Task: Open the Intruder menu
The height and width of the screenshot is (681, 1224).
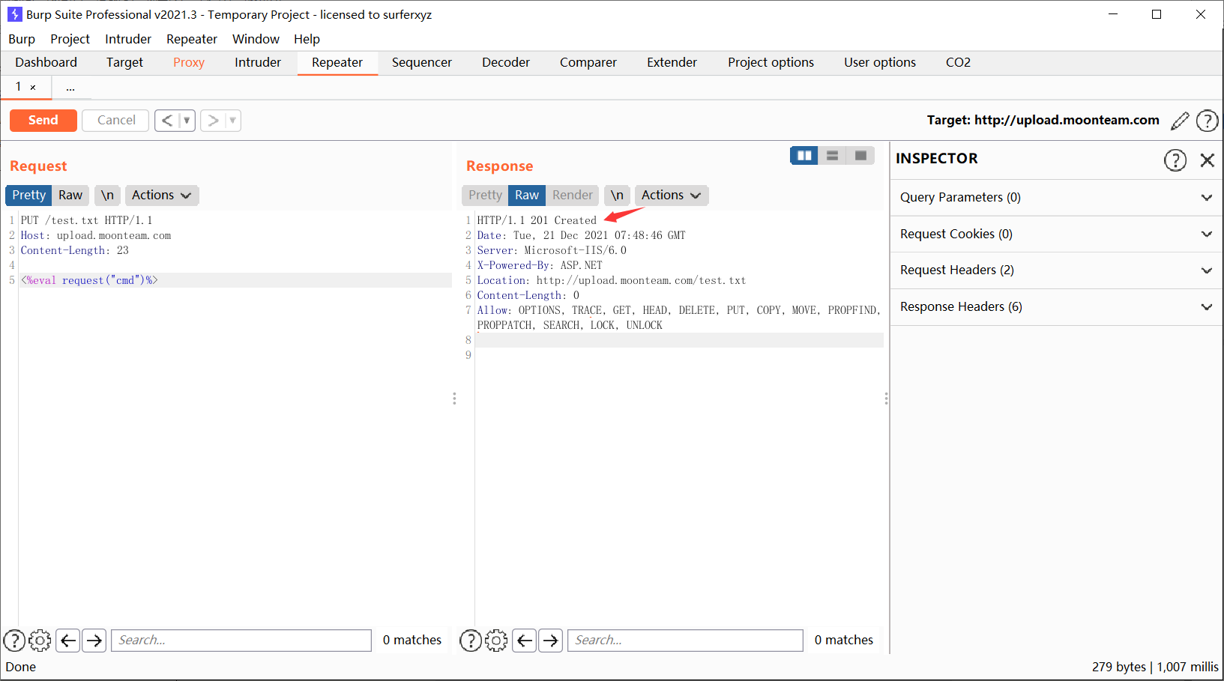Action: [128, 39]
